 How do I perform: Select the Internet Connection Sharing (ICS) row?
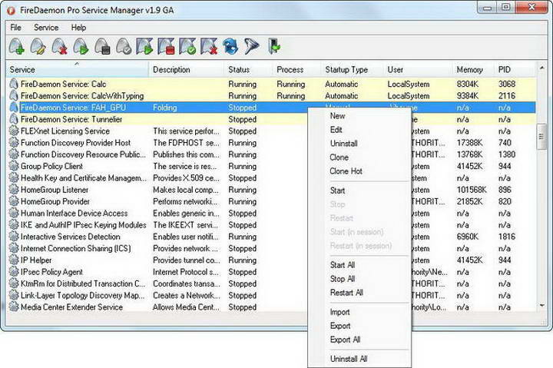pos(271,248)
